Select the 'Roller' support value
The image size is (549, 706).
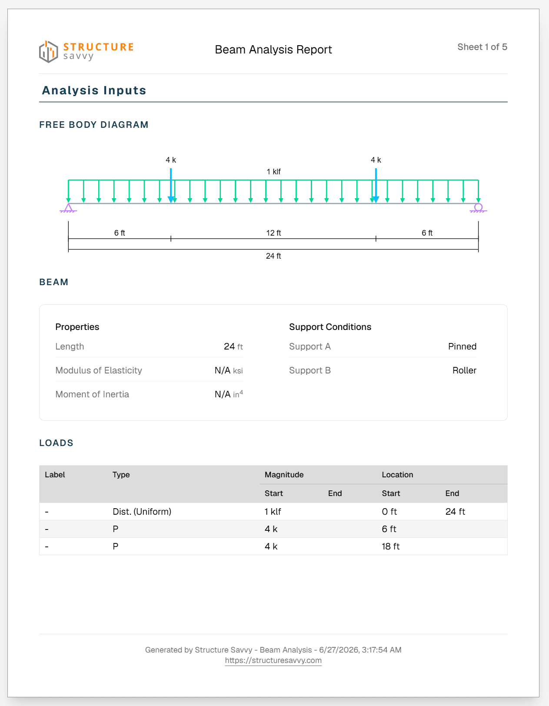465,370
